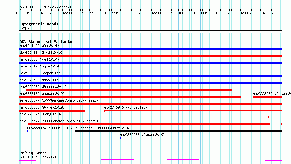This screenshot has width=291, height=164.
Task: Select the 12q24.33 band label
Action: (x=27, y=28)
